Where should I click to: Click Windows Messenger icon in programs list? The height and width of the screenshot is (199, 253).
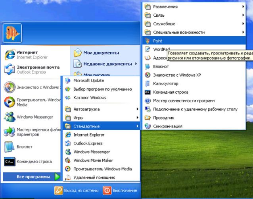click(68, 152)
